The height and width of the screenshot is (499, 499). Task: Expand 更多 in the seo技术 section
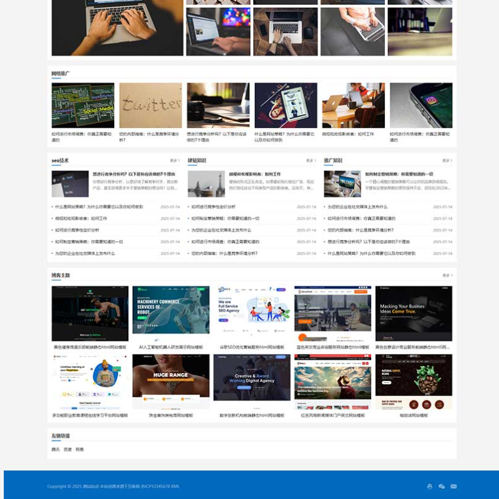(x=175, y=161)
